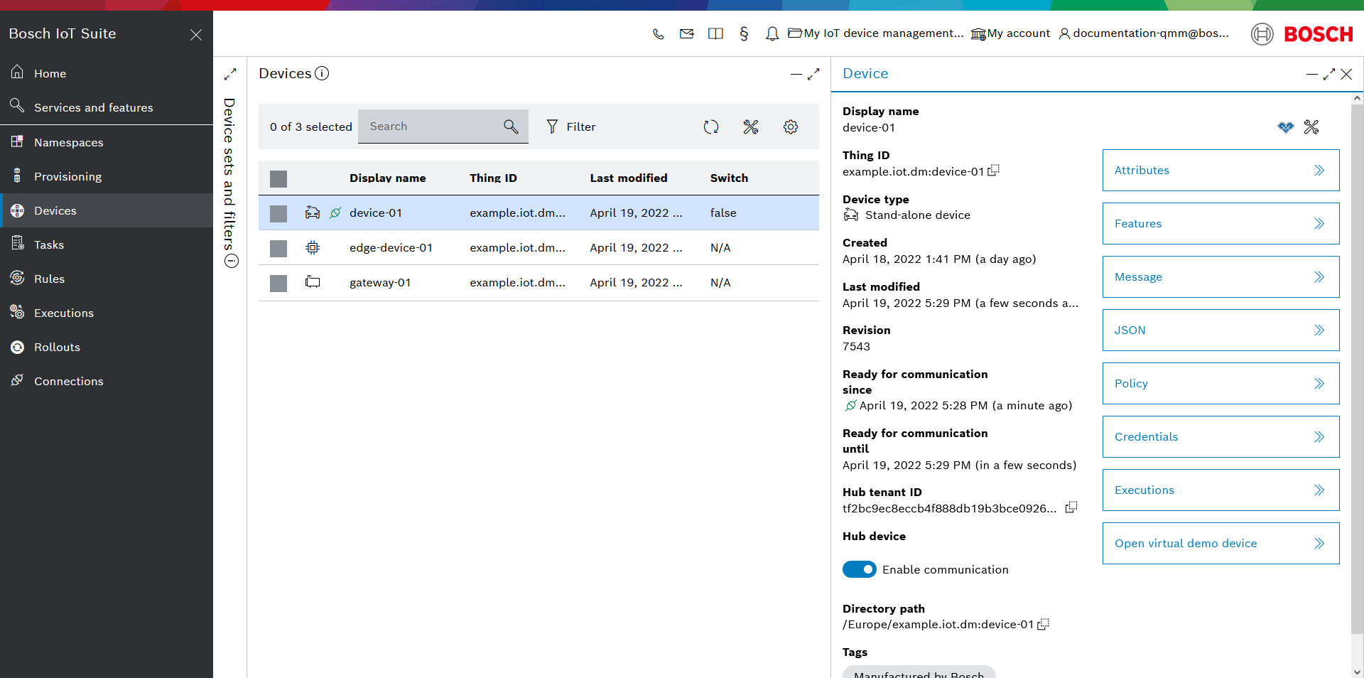This screenshot has width=1364, height=678.
Task: Click the device health heart icon
Action: (1286, 127)
